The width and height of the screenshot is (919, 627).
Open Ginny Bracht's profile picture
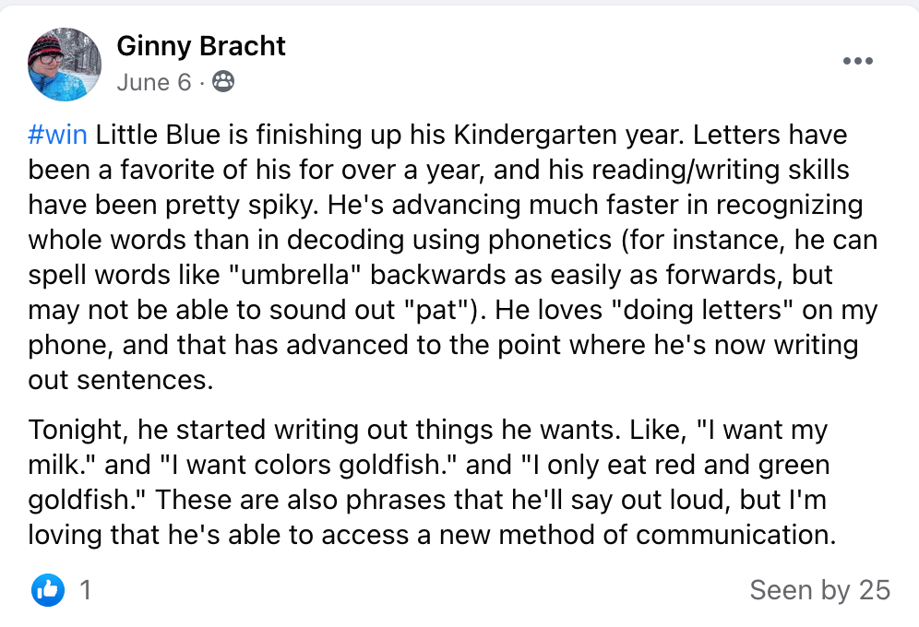[x=65, y=64]
